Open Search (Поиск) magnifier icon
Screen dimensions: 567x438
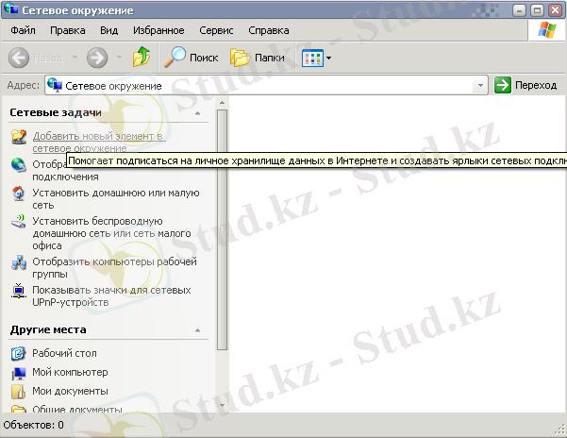click(x=175, y=58)
